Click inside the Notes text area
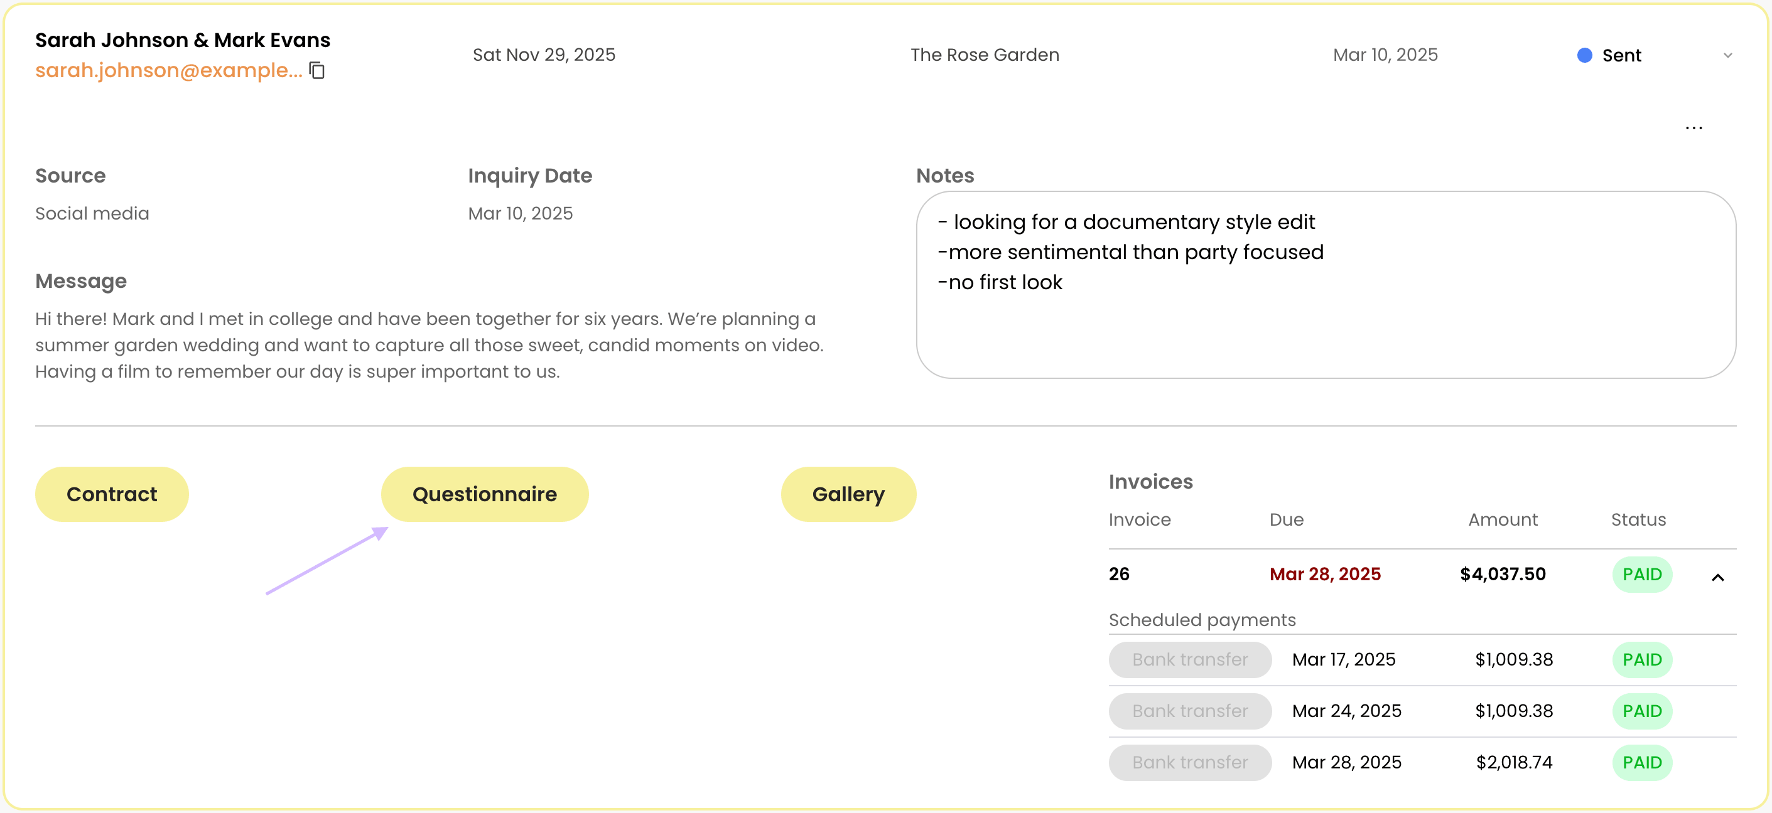The height and width of the screenshot is (813, 1772). (x=1326, y=285)
